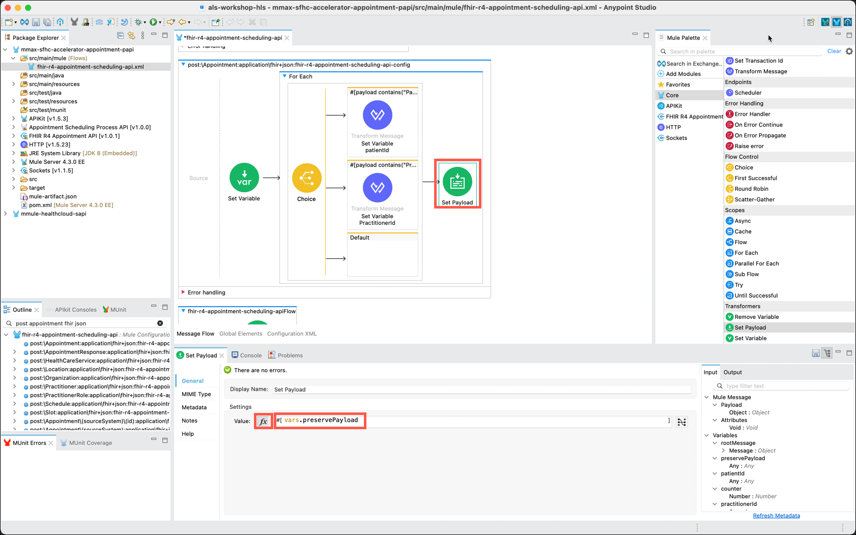
Task: Clear the outline search text
Action: pyautogui.click(x=160, y=323)
